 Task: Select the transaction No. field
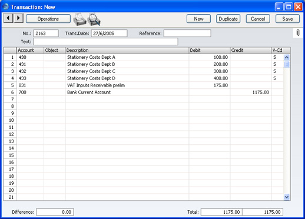click(x=46, y=34)
